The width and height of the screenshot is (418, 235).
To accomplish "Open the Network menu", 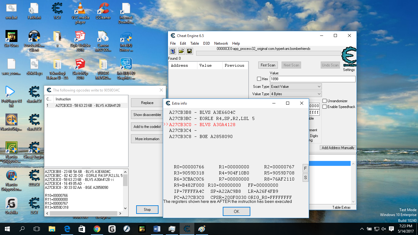I will point(221,43).
